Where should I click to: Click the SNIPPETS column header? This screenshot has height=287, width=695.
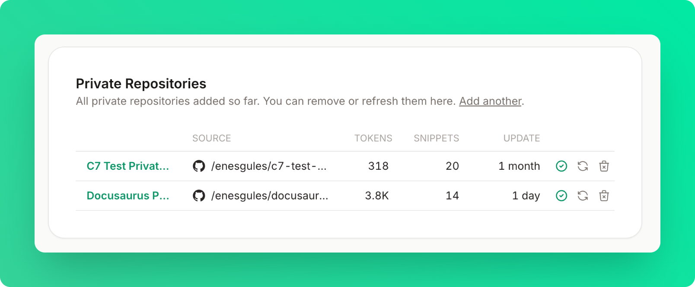[x=436, y=138]
